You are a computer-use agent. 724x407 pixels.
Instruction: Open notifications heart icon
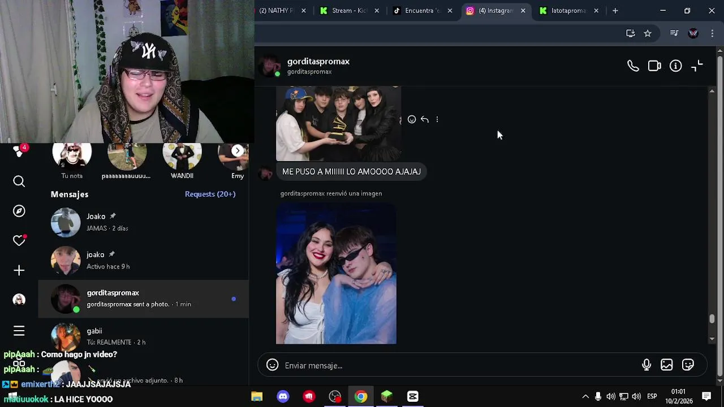19,240
